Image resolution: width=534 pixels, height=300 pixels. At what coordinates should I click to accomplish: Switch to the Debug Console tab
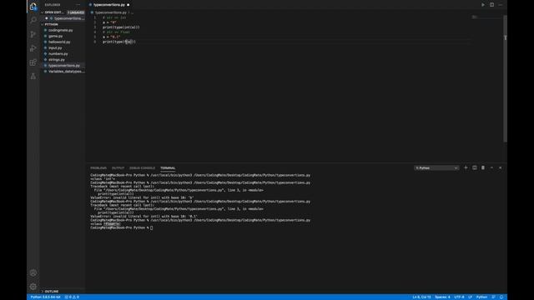pos(142,168)
